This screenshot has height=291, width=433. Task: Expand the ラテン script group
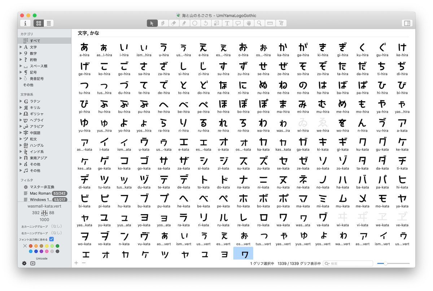point(21,101)
